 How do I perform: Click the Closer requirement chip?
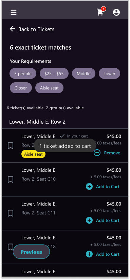coord(21,88)
